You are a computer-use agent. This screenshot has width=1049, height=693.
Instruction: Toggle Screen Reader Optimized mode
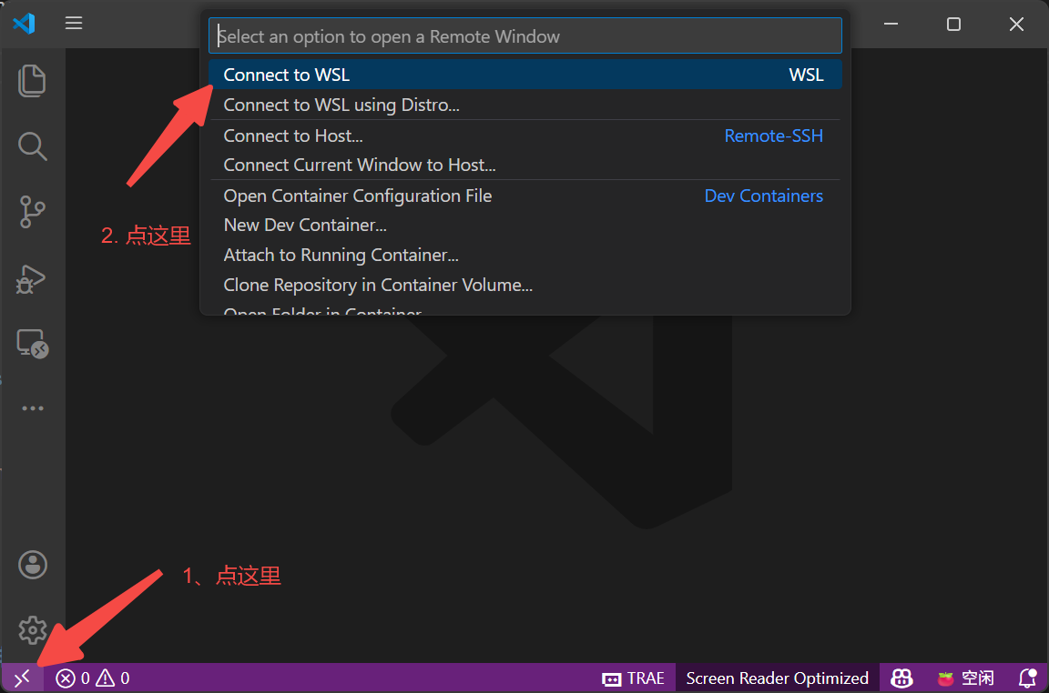[777, 678]
